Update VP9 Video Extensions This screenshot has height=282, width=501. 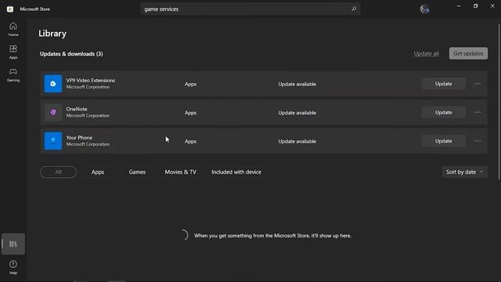click(x=444, y=84)
